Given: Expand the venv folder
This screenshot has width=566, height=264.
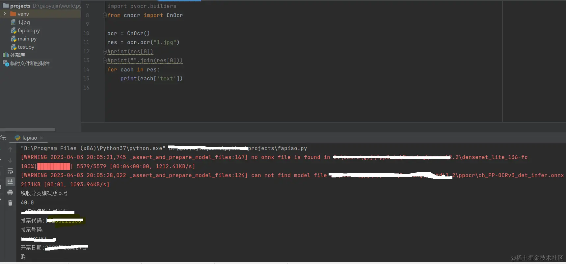Looking at the screenshot, I should (5, 14).
